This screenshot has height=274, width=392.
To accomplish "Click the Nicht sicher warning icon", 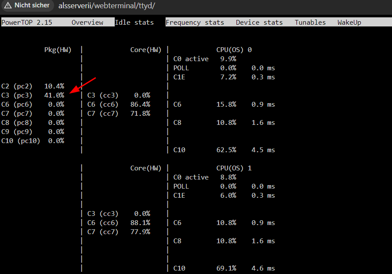I will coord(8,5).
